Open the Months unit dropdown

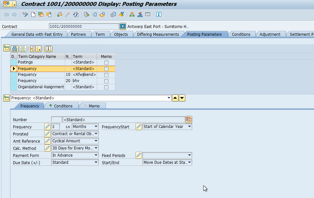tap(96, 127)
